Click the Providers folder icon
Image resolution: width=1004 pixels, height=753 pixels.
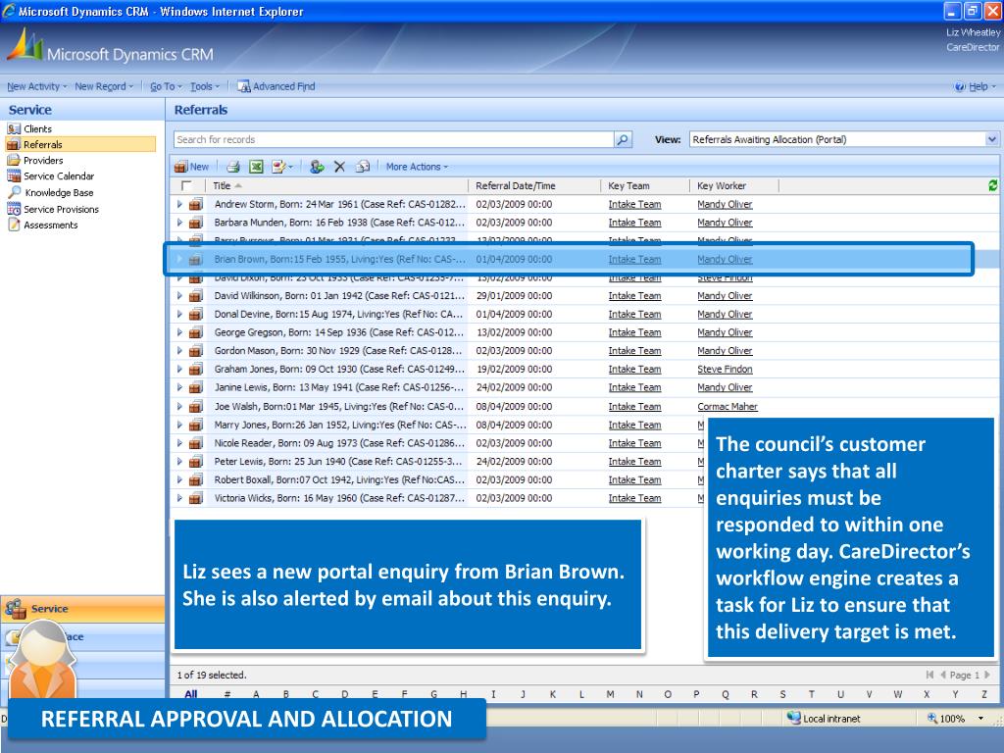[x=14, y=160]
